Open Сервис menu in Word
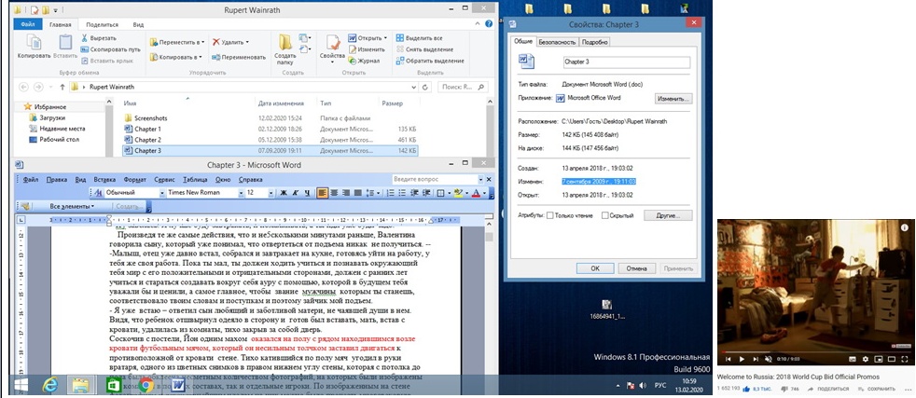This screenshot has width=916, height=398. (x=163, y=180)
